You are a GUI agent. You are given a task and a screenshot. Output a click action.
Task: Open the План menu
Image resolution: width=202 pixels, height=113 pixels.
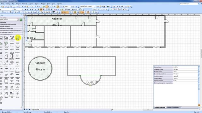point(49,4)
